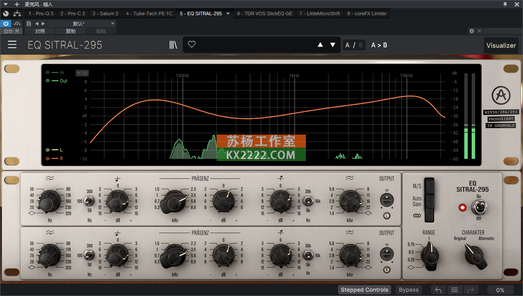The height and width of the screenshot is (296, 523).
Task: Switch to the 2 - Pro-C 2 tab
Action: [x=73, y=13]
